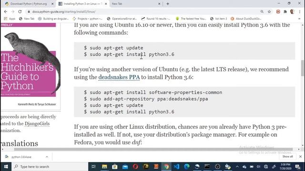Viewport: 305px width, 171px height.
Task: Open Chrome from the taskbar
Action: coord(166,167)
